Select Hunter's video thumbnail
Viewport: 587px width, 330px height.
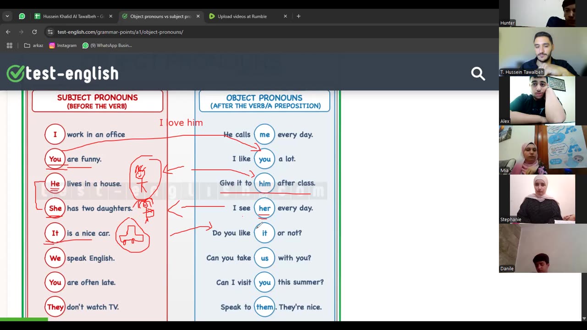pyautogui.click(x=543, y=13)
